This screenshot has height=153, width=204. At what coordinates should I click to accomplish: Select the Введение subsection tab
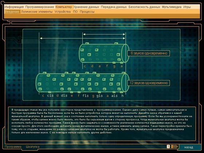click(x=12, y=12)
